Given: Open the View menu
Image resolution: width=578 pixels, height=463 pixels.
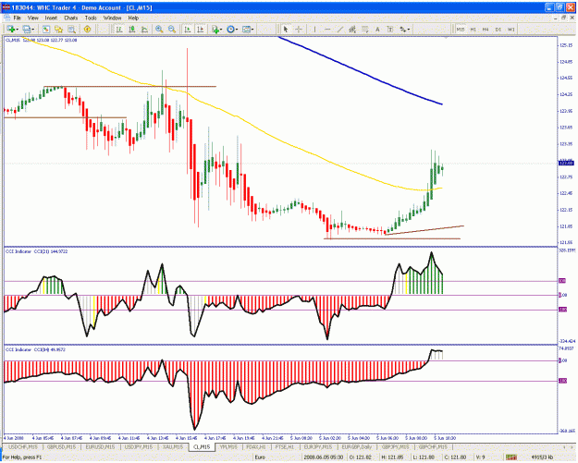Looking at the screenshot, I should click(32, 18).
